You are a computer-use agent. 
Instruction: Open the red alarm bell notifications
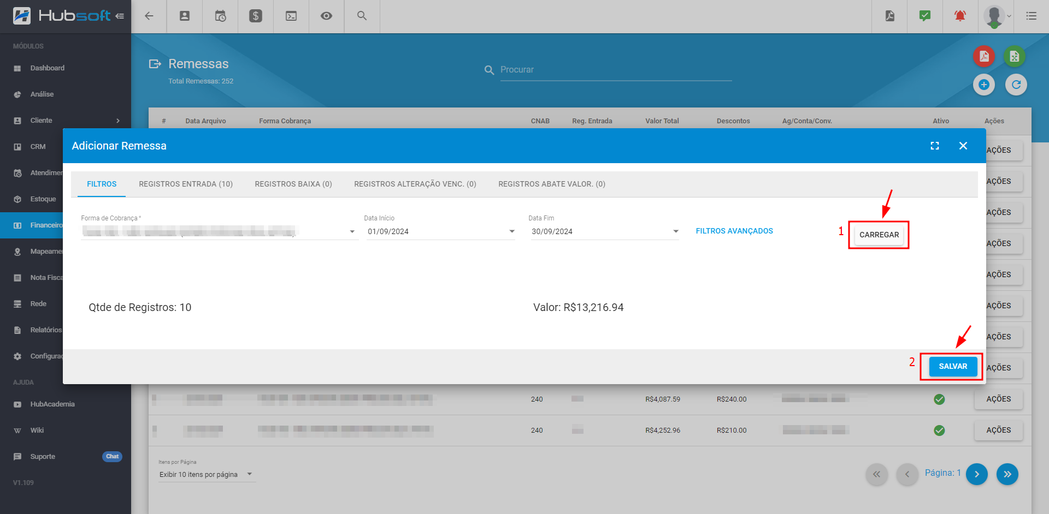[x=960, y=16]
